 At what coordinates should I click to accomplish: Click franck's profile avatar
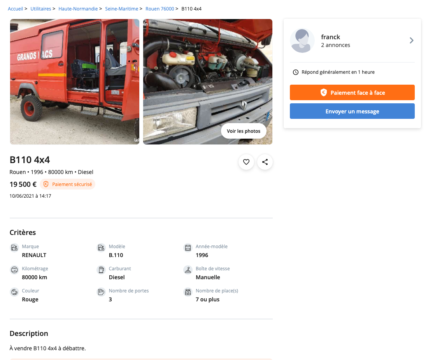[302, 40]
